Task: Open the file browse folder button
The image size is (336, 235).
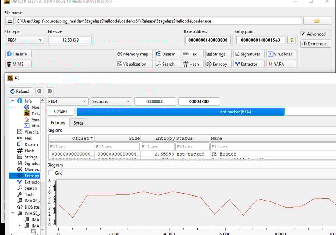Action: pos(317,21)
